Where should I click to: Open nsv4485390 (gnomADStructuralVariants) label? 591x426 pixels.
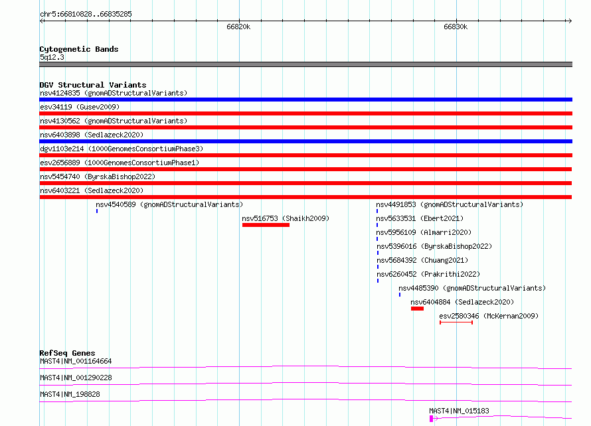tap(472, 288)
